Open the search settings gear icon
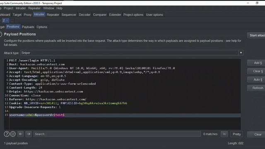265x149 pixels. tap(13, 134)
